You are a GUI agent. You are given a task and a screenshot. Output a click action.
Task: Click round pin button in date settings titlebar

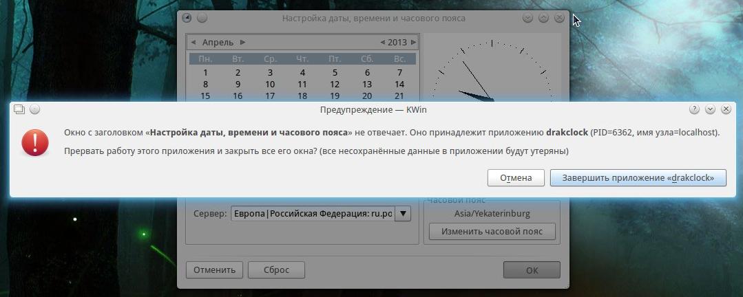(x=202, y=18)
